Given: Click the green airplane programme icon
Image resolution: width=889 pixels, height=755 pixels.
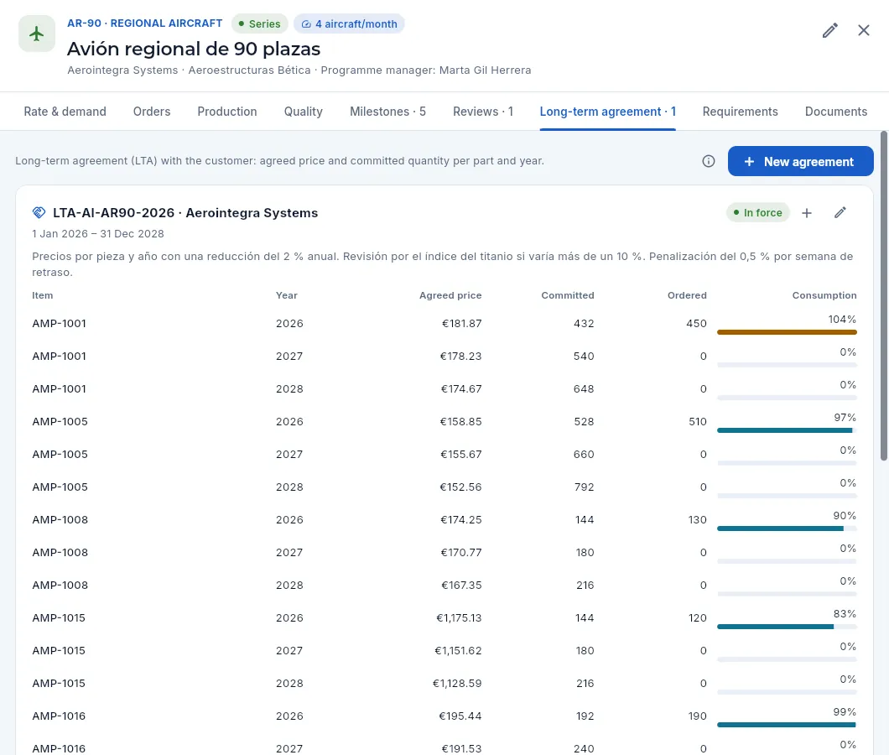Looking at the screenshot, I should [37, 34].
